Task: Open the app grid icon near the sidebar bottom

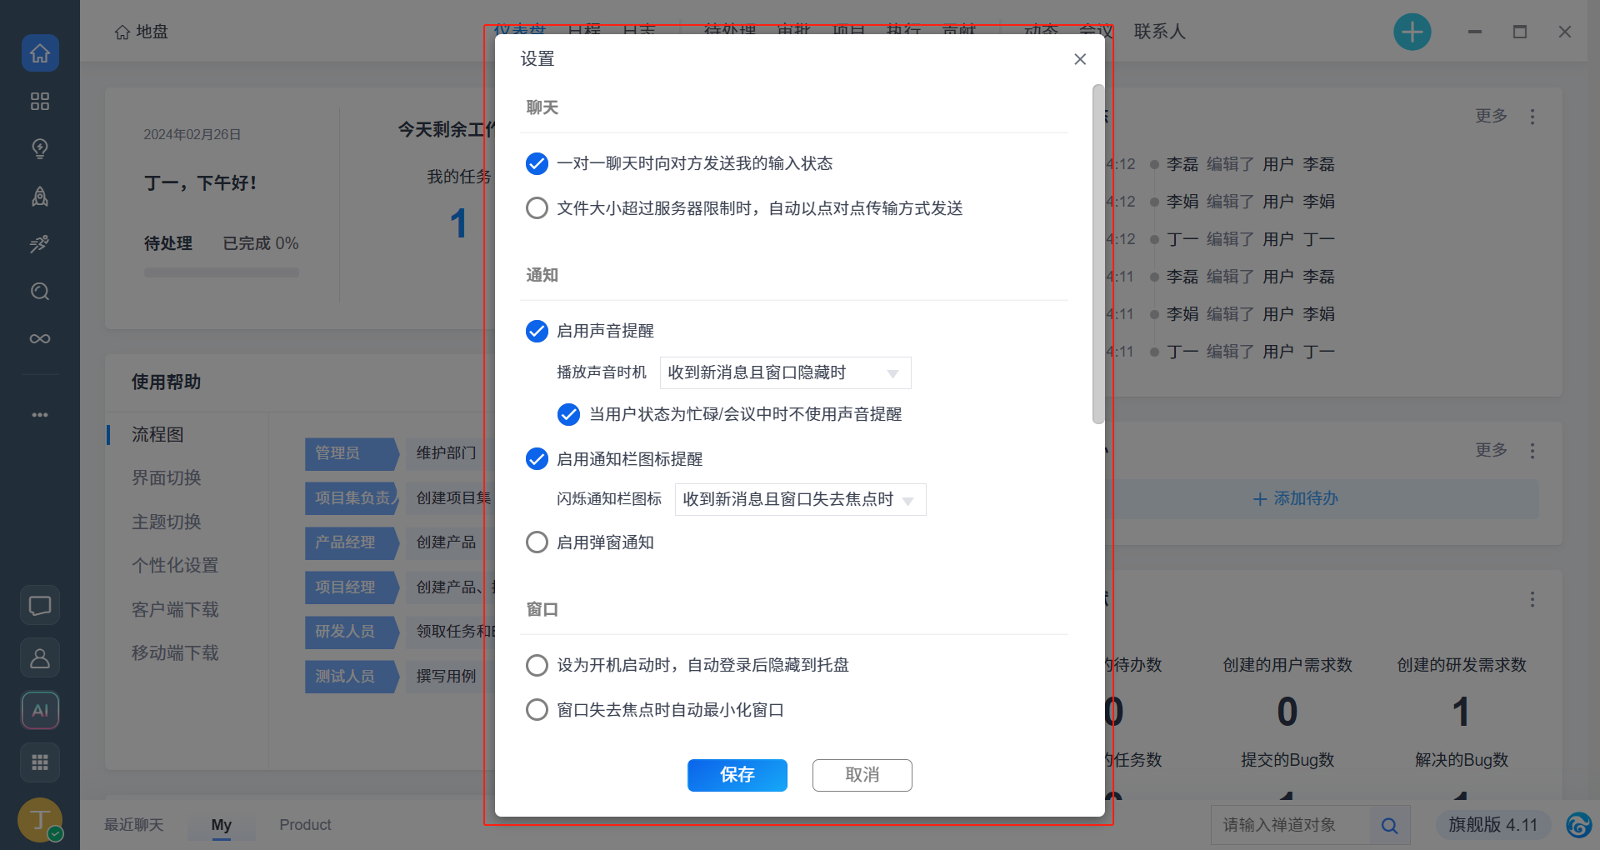Action: (x=40, y=762)
